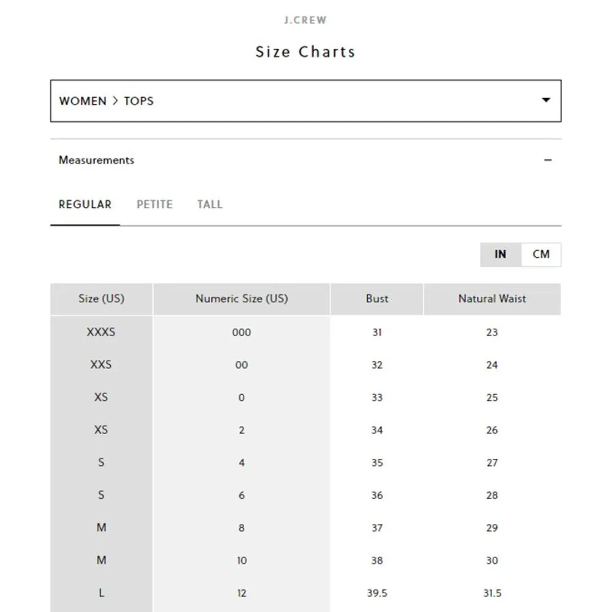Open the WOMEN > TOPS category dropdown

[x=305, y=101]
